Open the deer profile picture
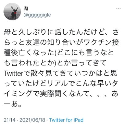 [x=12, y=11]
